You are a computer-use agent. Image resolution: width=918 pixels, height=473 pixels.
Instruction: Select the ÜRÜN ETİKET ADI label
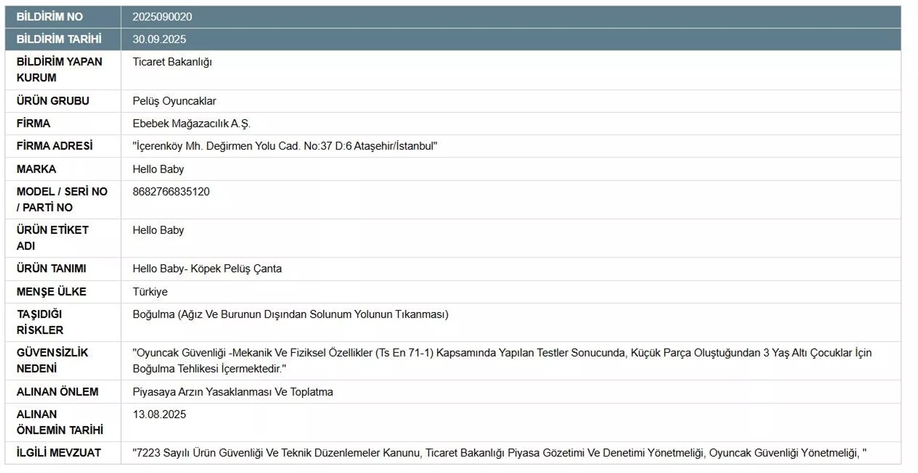tap(52, 238)
